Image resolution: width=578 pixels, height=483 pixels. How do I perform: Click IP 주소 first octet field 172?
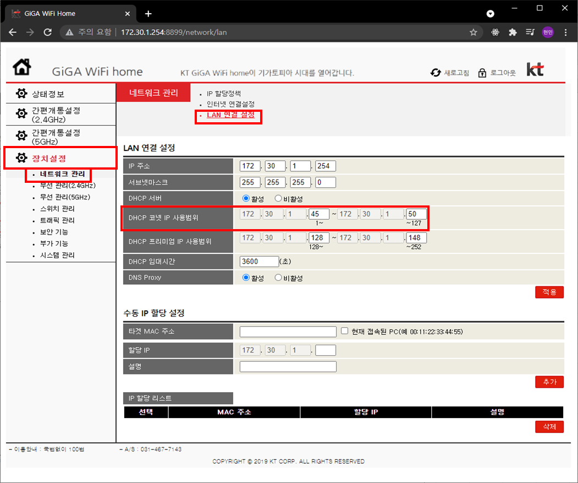[250, 166]
